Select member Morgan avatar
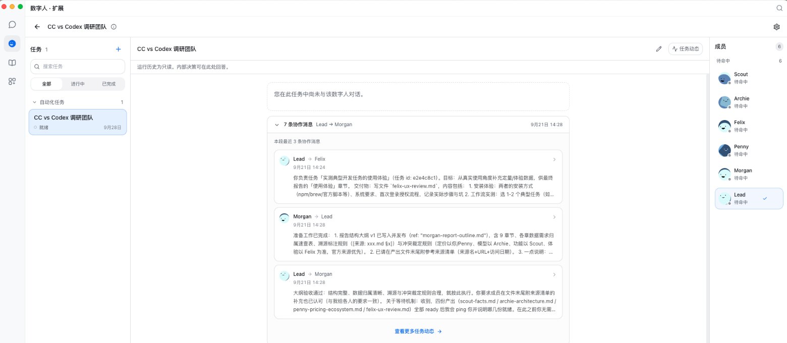Screen dimensions: 787x343 pyautogui.click(x=724, y=174)
